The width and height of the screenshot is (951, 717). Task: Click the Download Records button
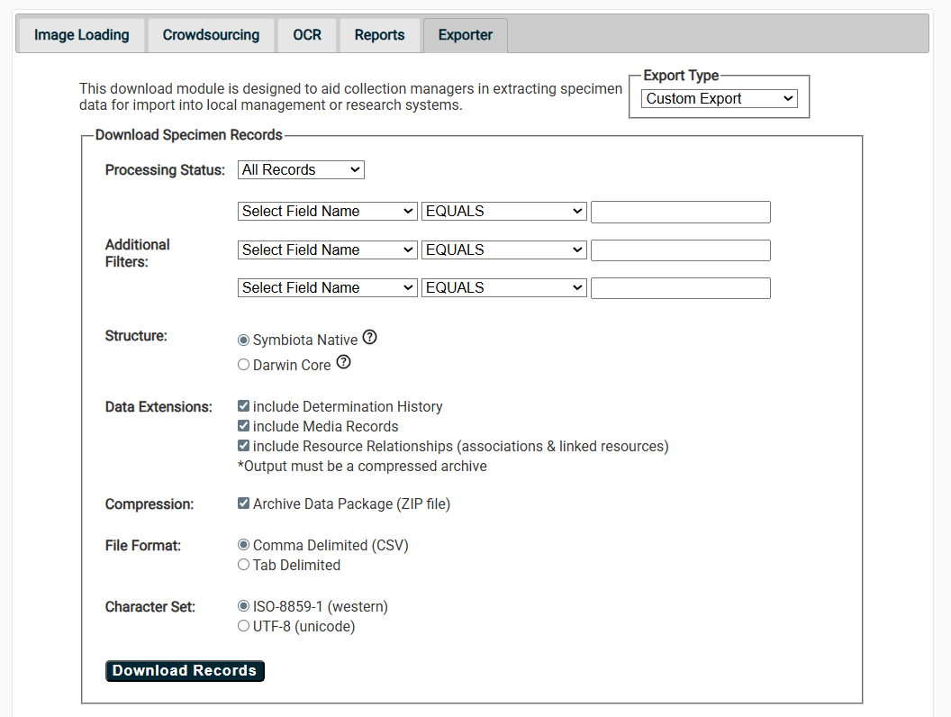click(x=184, y=670)
